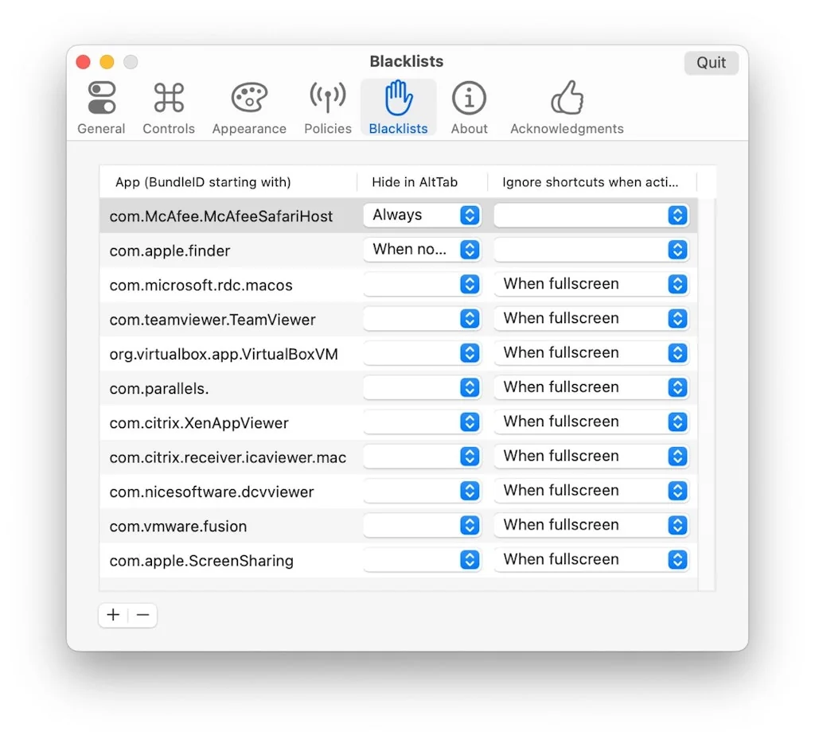Viewport: 815px width, 739px height.
Task: Click the App BundleID column header
Action: [x=203, y=182]
